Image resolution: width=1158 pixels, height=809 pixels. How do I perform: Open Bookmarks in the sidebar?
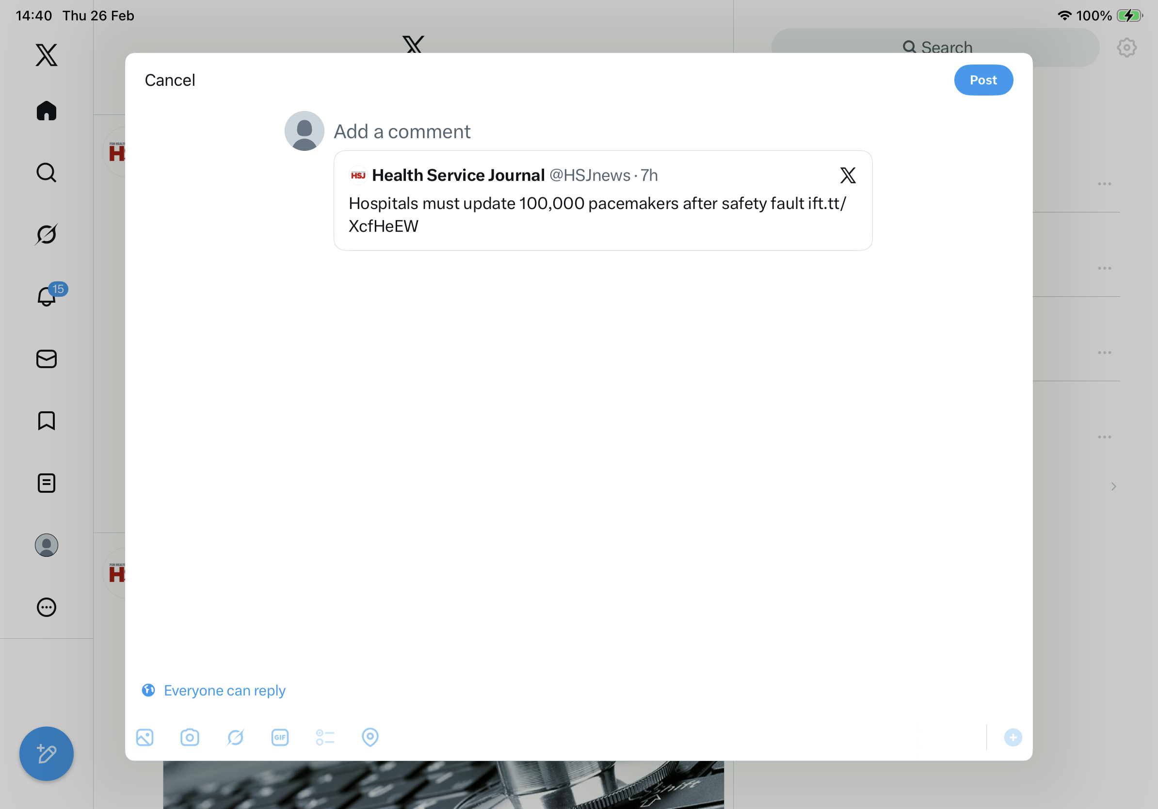coord(47,421)
